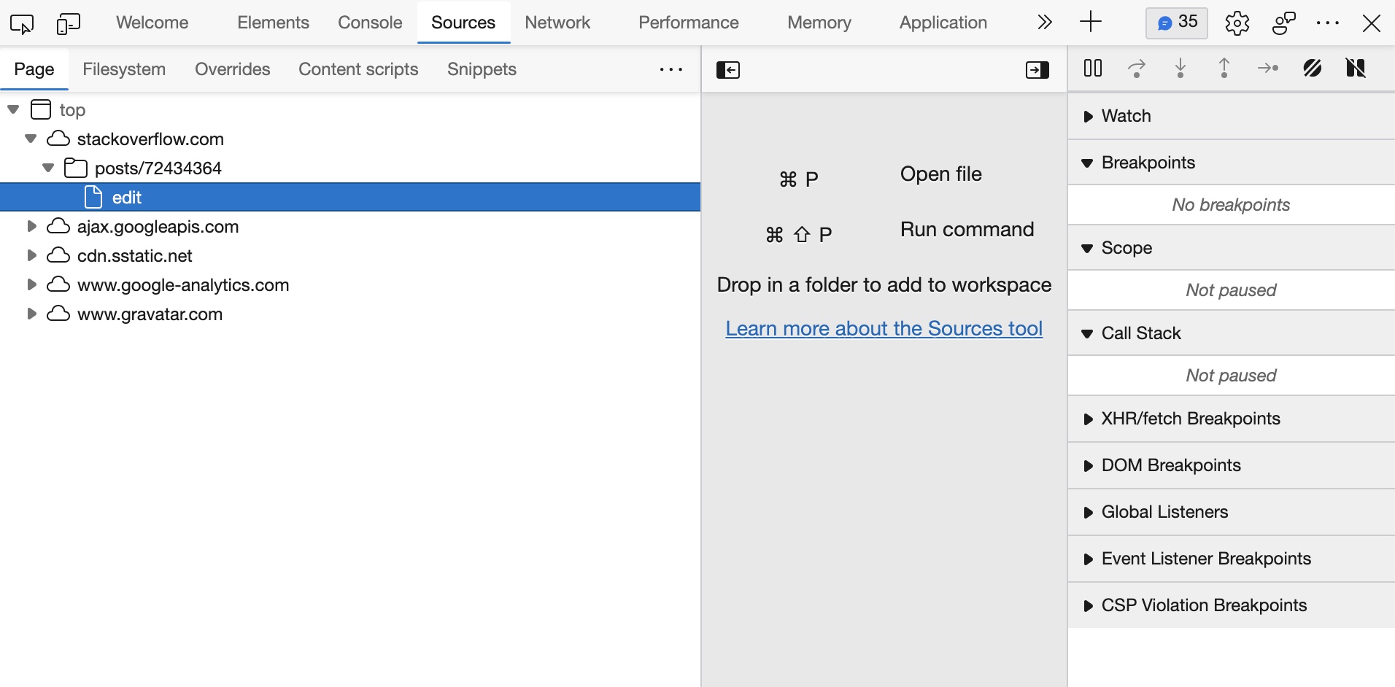The height and width of the screenshot is (687, 1395).
Task: Hide the debugger sidebar pane
Action: pyautogui.click(x=1037, y=70)
